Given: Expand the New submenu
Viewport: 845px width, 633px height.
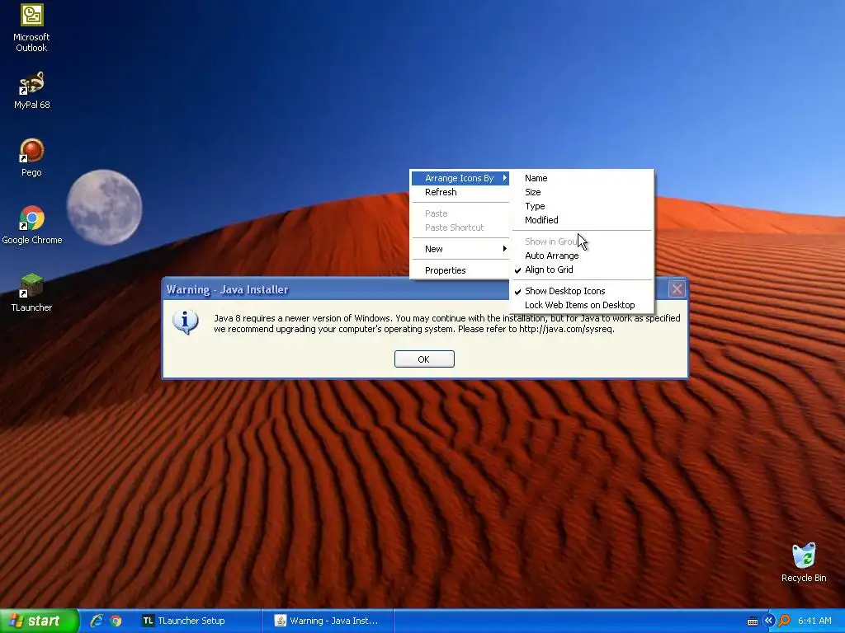Looking at the screenshot, I should [x=460, y=249].
